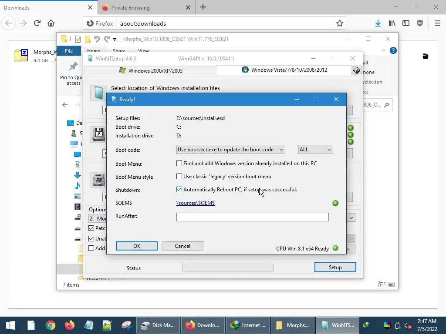Toggle the Patch checkbox in WinNTSetup options

coord(91,228)
